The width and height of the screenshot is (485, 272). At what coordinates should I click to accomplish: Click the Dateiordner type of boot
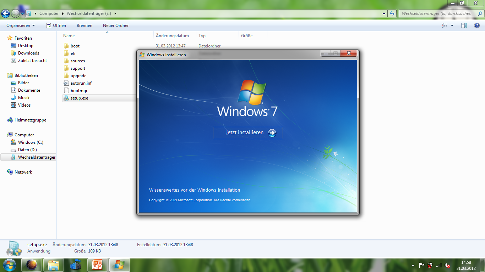(x=209, y=46)
